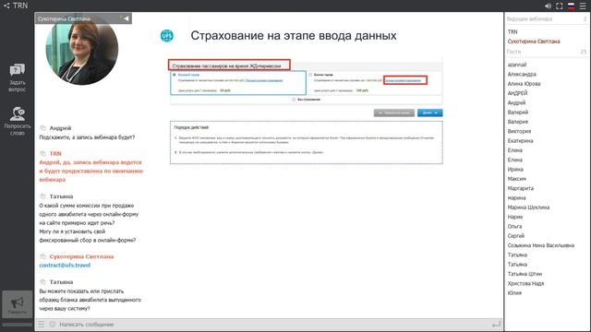This screenshot has height=332, width=591.
Task: Click the speaker icon on presenter name bar
Action: point(125,18)
